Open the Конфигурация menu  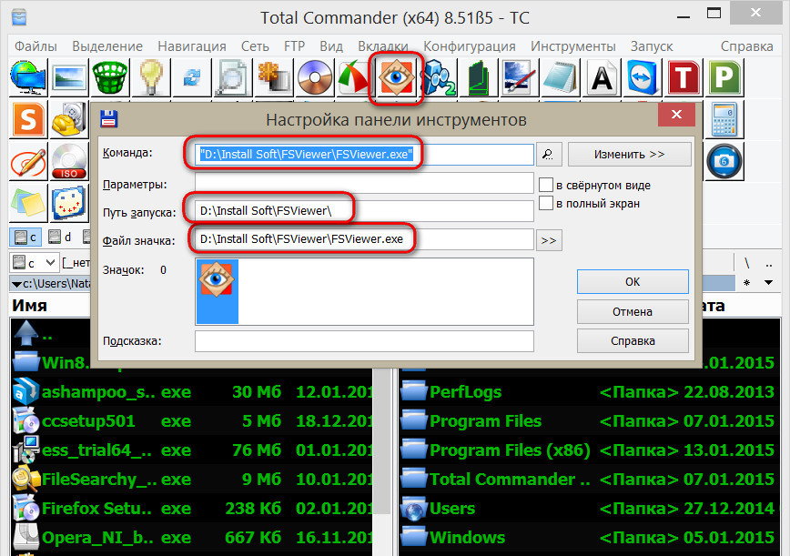tap(469, 46)
